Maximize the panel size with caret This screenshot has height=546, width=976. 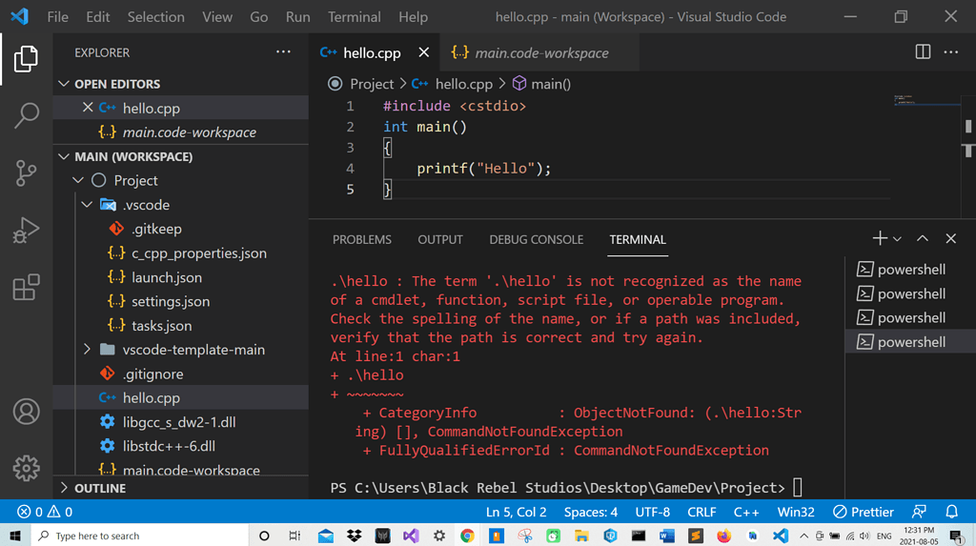click(x=923, y=238)
